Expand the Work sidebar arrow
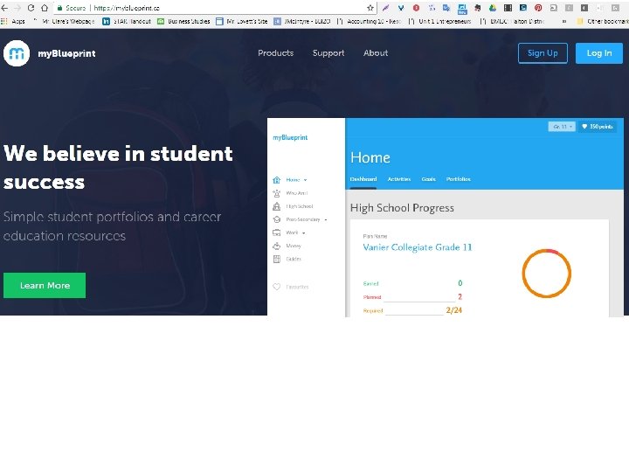 304,233
